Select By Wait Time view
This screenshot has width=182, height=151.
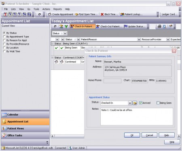(x=4, y=51)
